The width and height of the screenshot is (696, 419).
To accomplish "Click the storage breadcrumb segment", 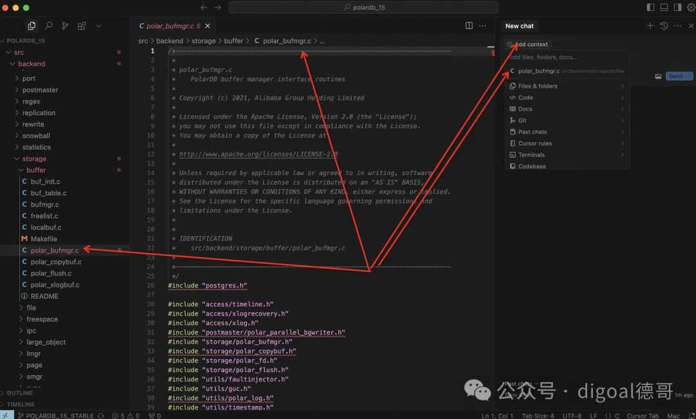I will coord(203,41).
